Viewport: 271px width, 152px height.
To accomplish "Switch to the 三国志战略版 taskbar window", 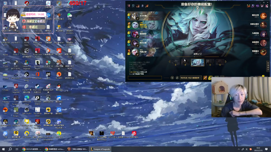I will point(78,149).
